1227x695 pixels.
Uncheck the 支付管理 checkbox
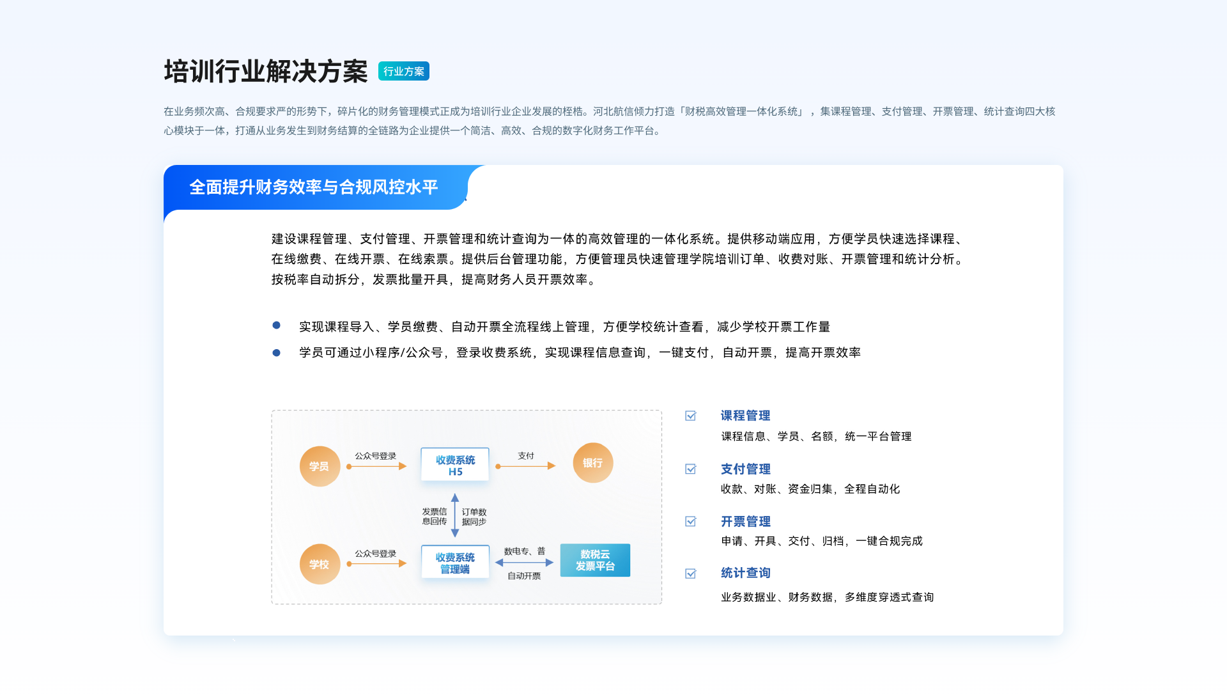pos(691,469)
